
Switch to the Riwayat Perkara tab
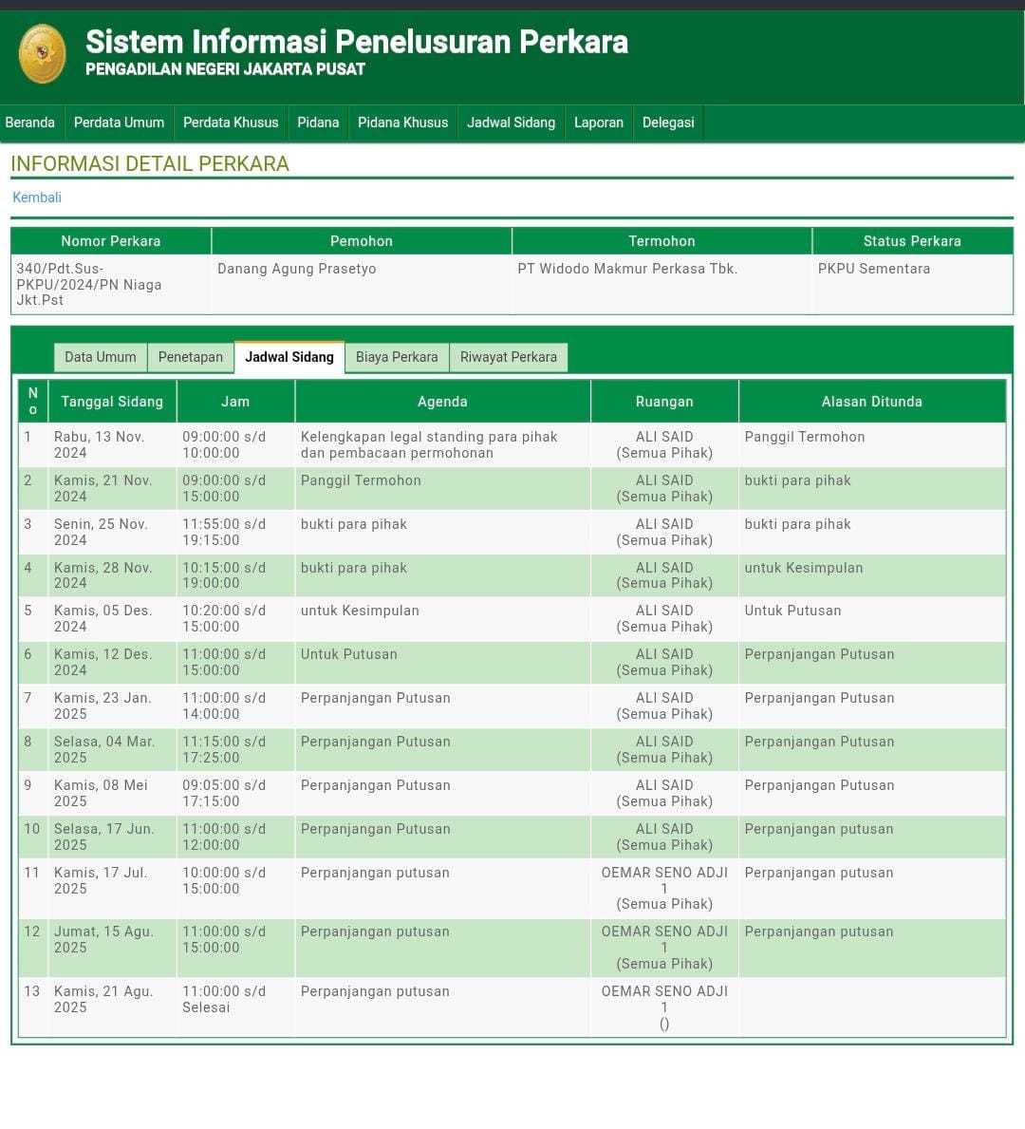pyautogui.click(x=508, y=357)
